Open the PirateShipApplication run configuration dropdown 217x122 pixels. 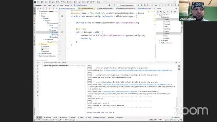pos(127,5)
